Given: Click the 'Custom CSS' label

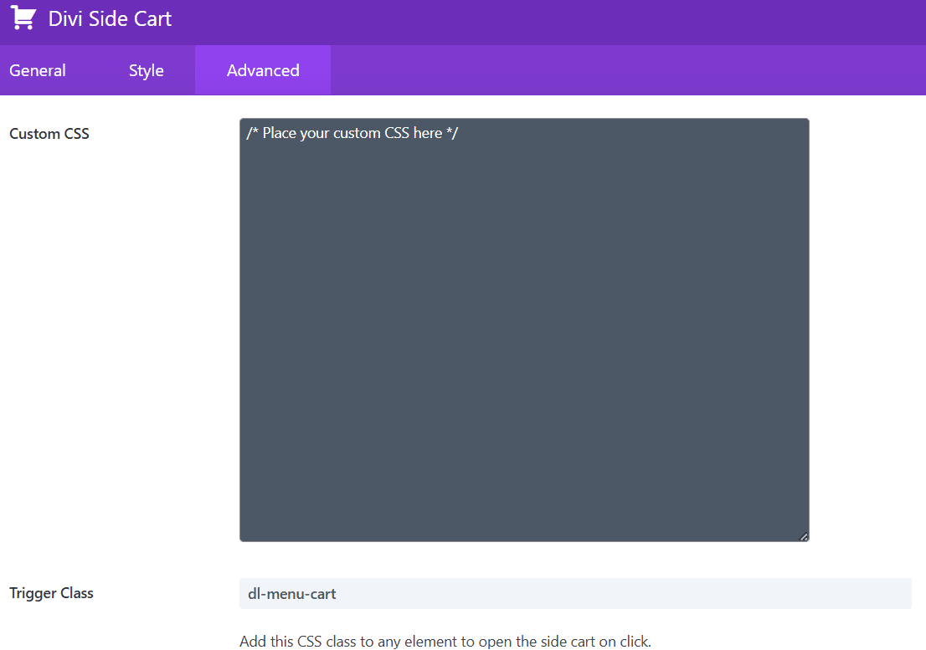Looking at the screenshot, I should coord(49,134).
